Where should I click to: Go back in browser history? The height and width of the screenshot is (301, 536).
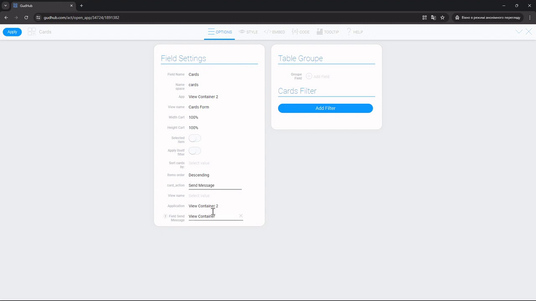point(6,17)
